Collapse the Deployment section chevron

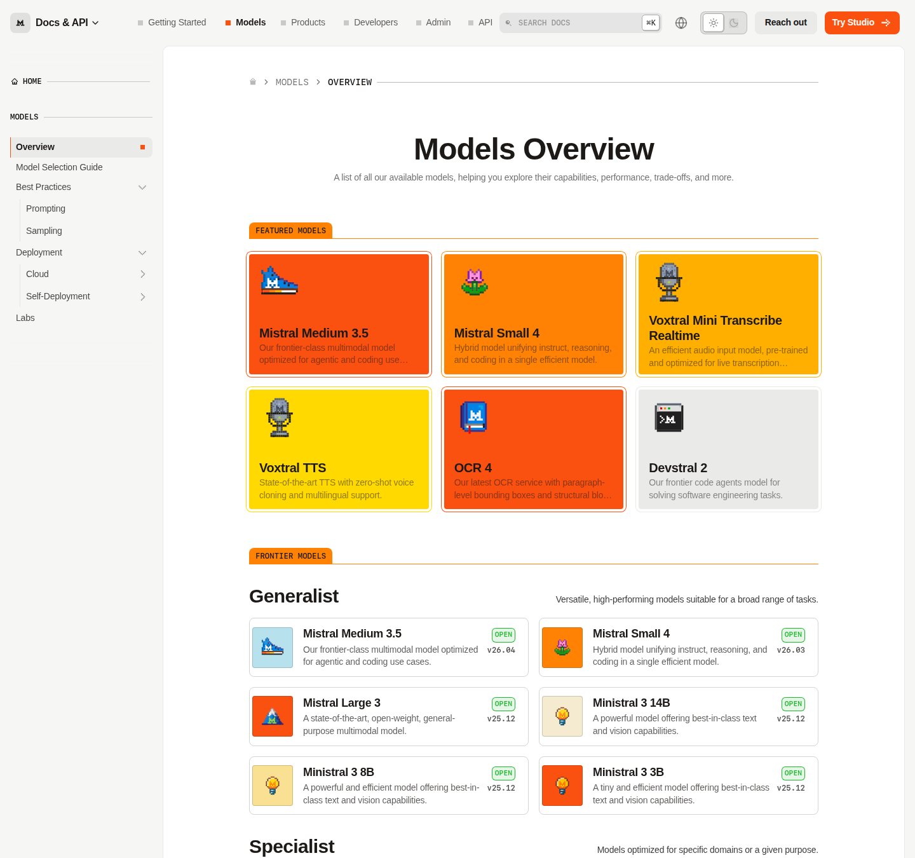(x=142, y=253)
